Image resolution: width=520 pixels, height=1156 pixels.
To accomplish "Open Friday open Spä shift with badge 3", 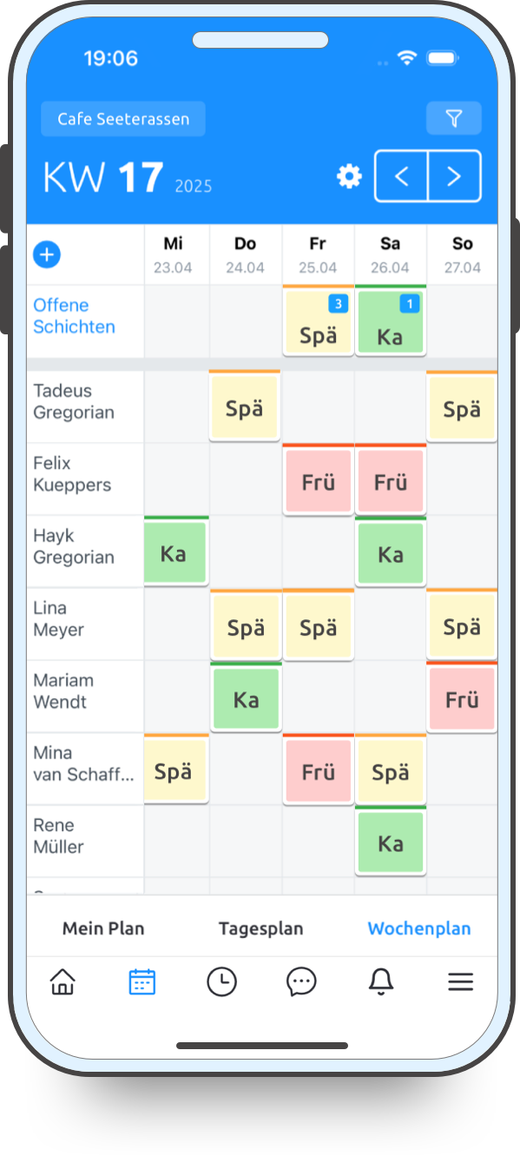I will point(318,320).
